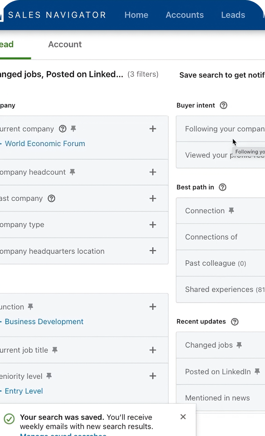
Task: Click the pin icon next to Current job title
Action: pos(55,350)
